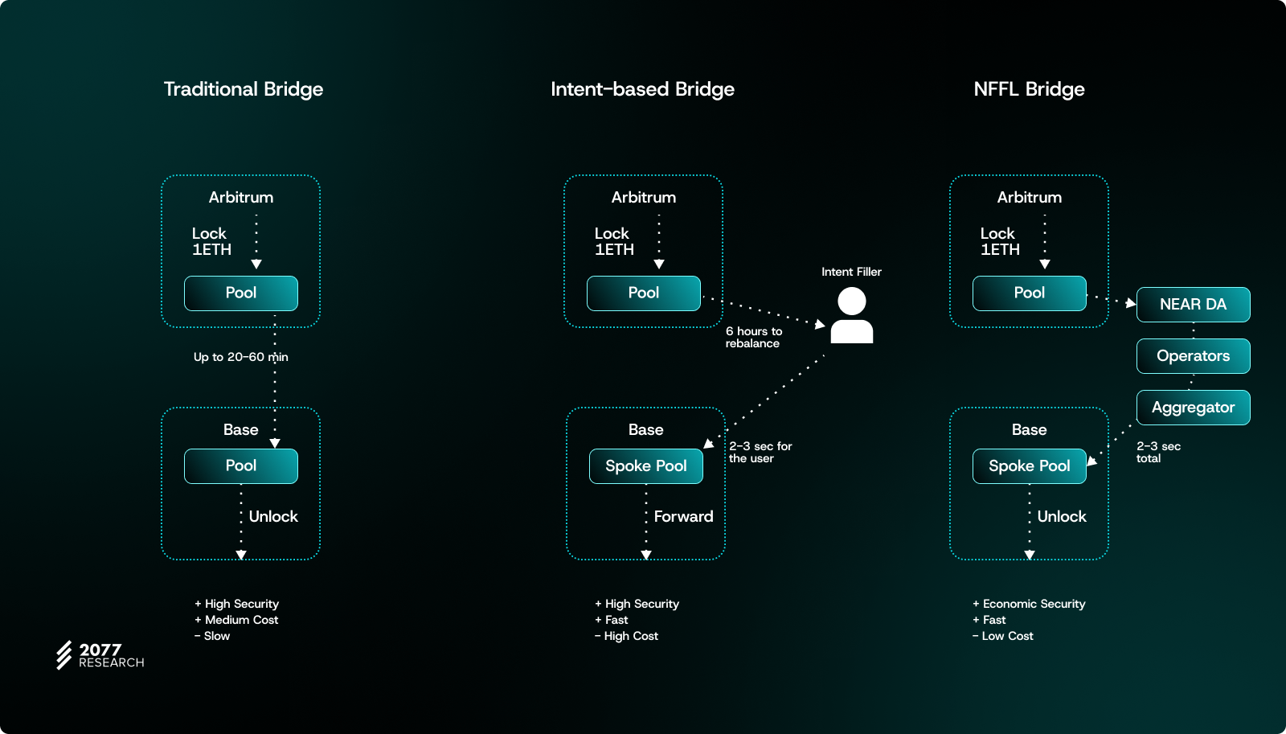The image size is (1286, 734).
Task: Click the "Up to 20-60 min" label
Action: pyautogui.click(x=240, y=357)
